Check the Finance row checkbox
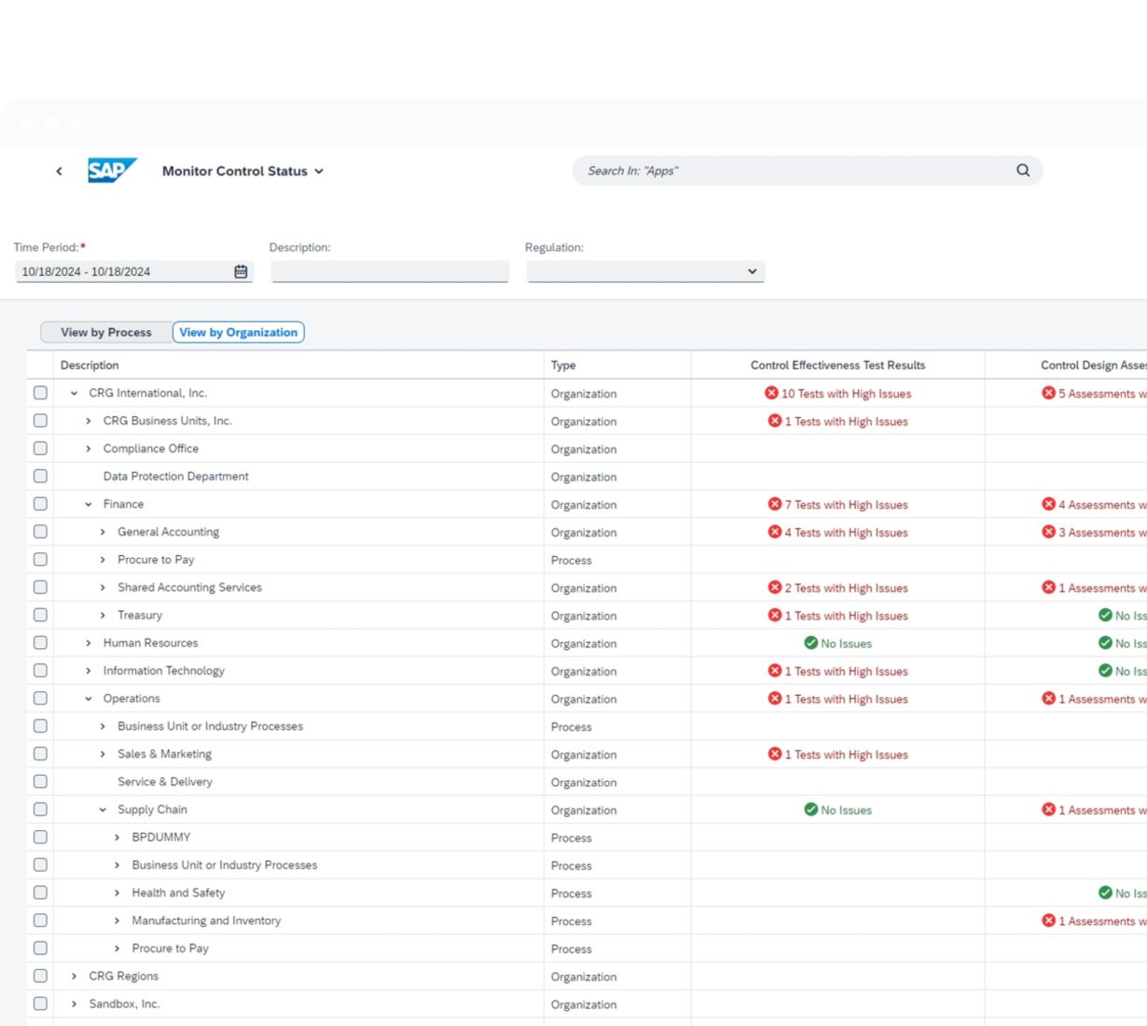 coord(40,505)
